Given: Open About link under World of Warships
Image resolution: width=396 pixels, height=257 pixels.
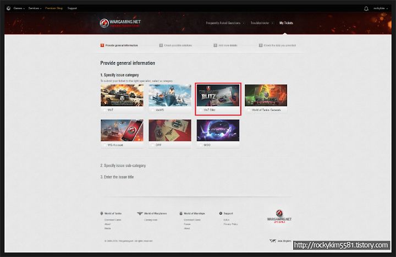Looking at the screenshot, I should tap(186, 228).
